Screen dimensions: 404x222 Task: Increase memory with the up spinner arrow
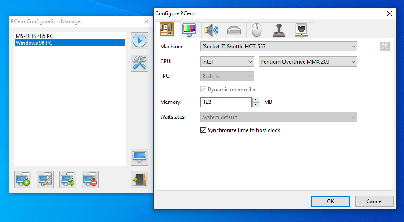point(256,100)
